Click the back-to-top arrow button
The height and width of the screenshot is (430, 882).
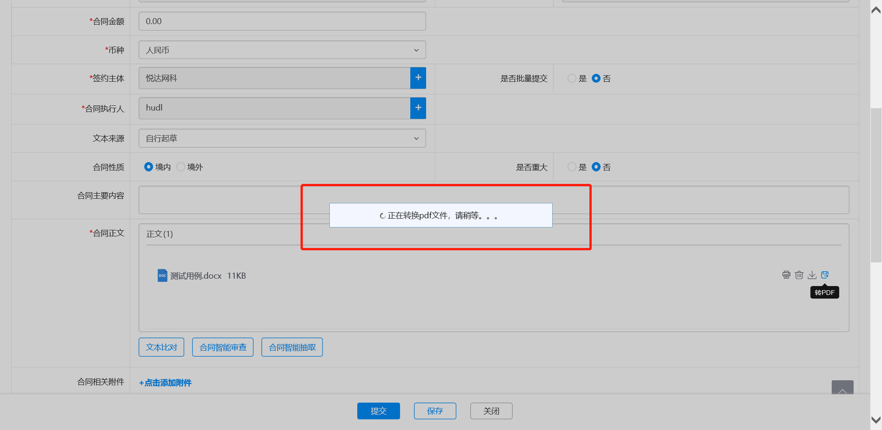842,388
